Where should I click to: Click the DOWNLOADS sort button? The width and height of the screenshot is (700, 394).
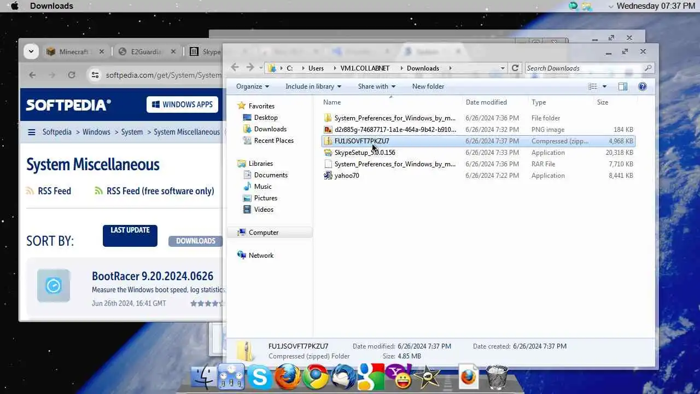195,241
